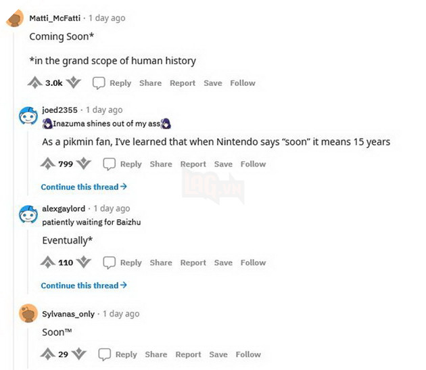
Task: Follow Sylvanas_only's comment
Action: tap(248, 354)
